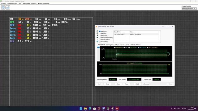This screenshot has height=111, width=198.
Task: Switch to the Voltages tab
Action: [117, 45]
